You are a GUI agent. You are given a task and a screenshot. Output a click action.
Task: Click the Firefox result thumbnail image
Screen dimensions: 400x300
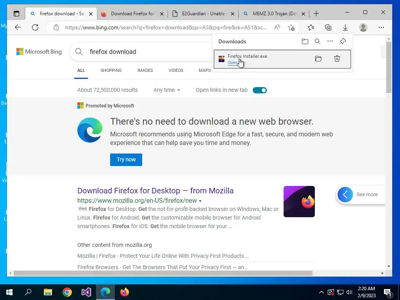[x=299, y=202]
